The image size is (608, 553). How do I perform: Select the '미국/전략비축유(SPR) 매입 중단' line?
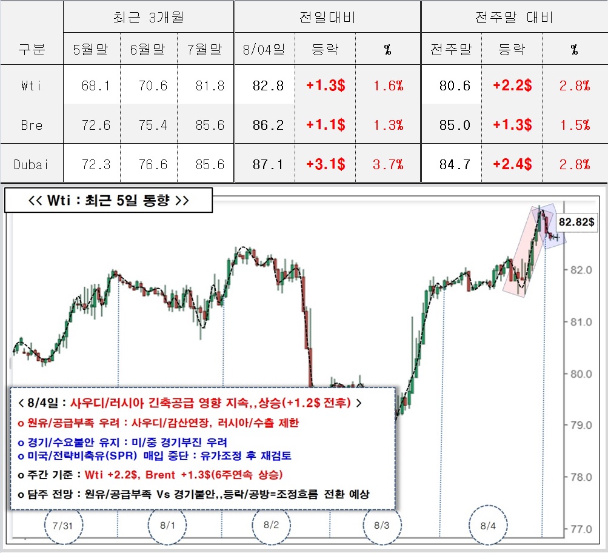[155, 455]
